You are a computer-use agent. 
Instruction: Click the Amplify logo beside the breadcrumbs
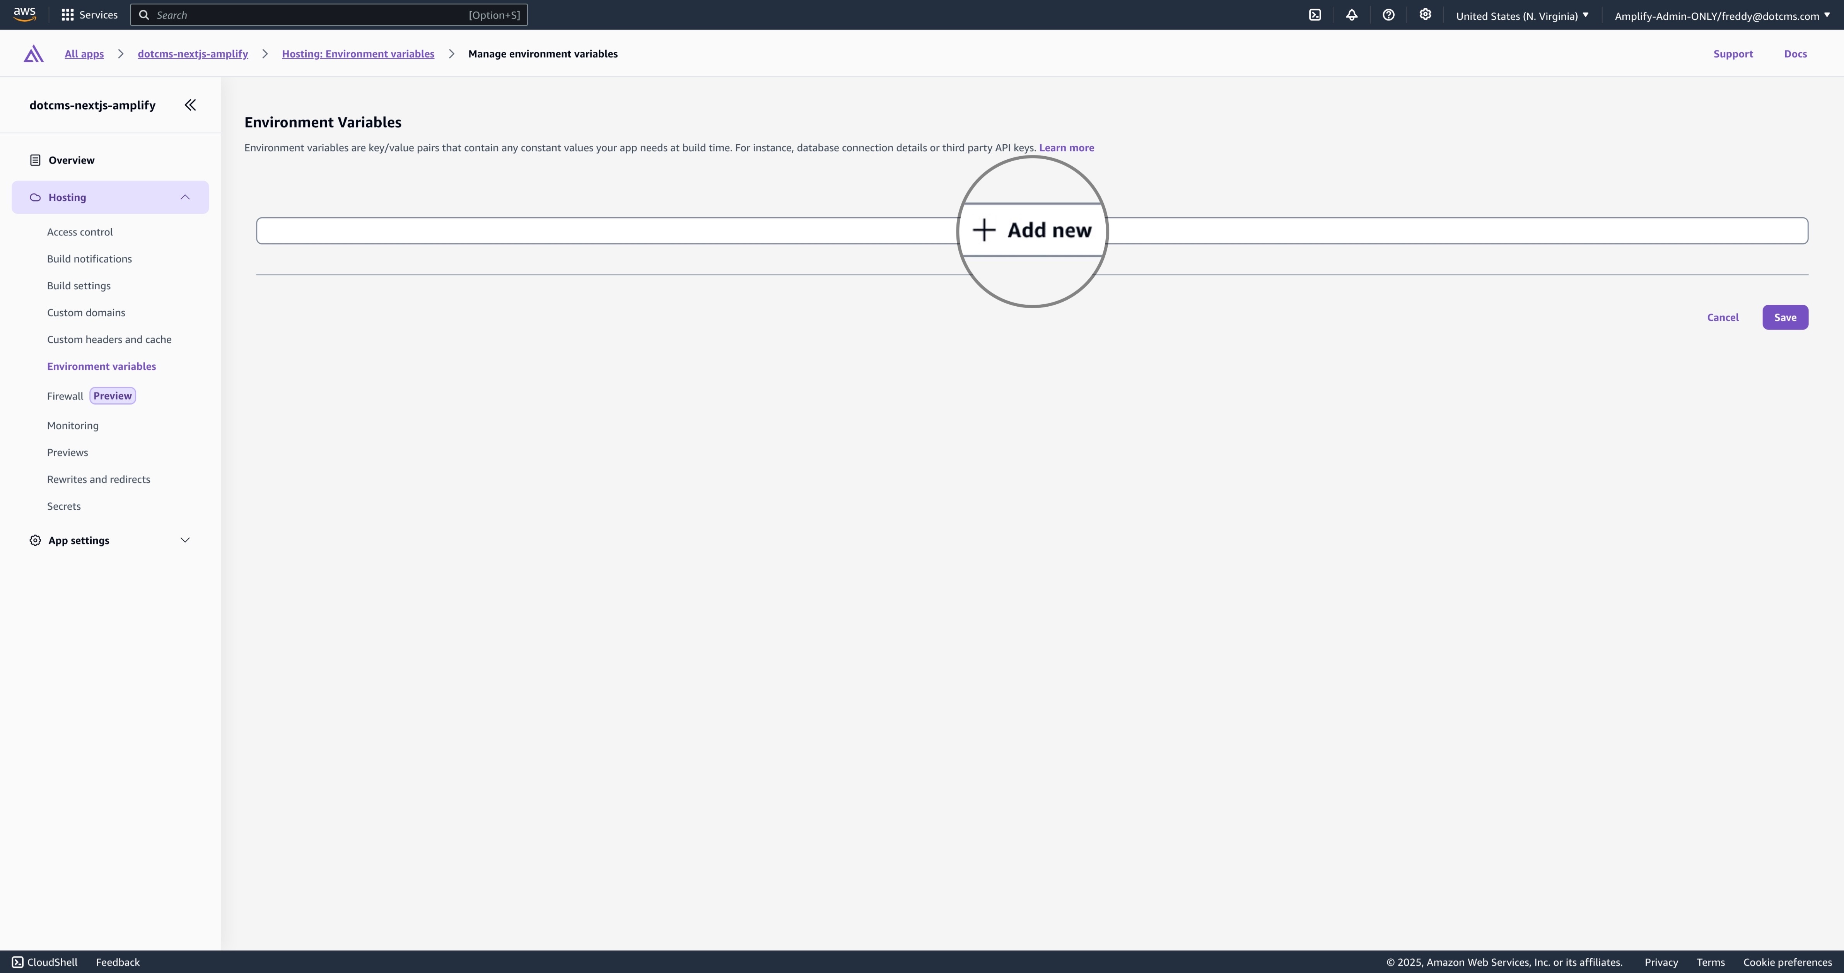tap(33, 53)
